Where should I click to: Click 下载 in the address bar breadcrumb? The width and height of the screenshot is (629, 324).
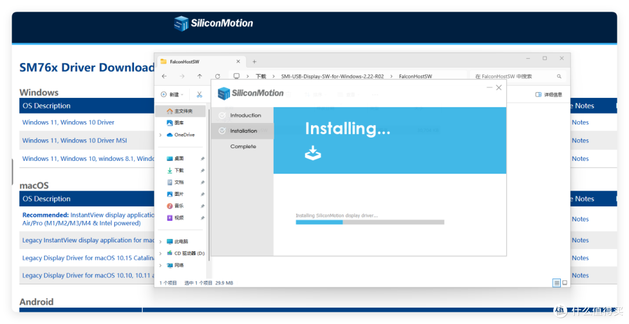pyautogui.click(x=261, y=76)
